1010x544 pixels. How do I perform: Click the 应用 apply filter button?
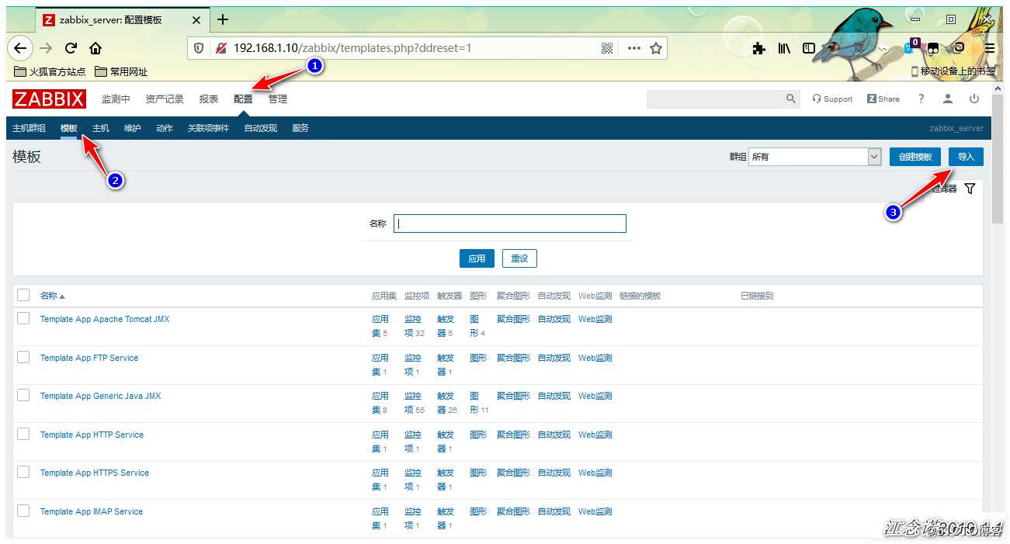pos(477,258)
